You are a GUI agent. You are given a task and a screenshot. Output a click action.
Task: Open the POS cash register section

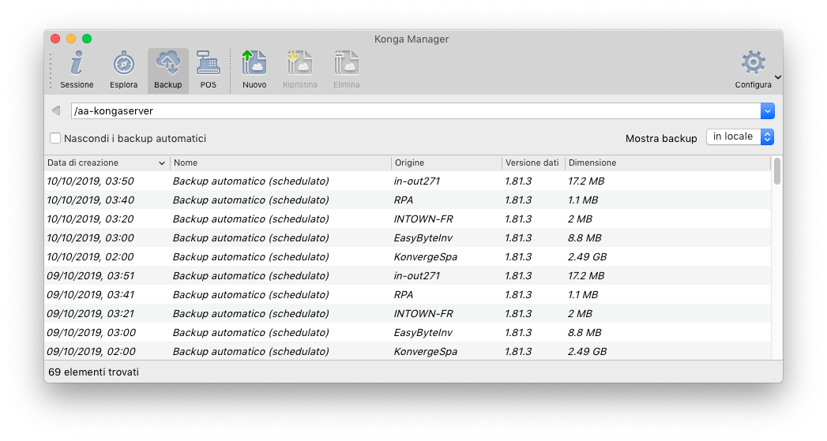point(209,70)
